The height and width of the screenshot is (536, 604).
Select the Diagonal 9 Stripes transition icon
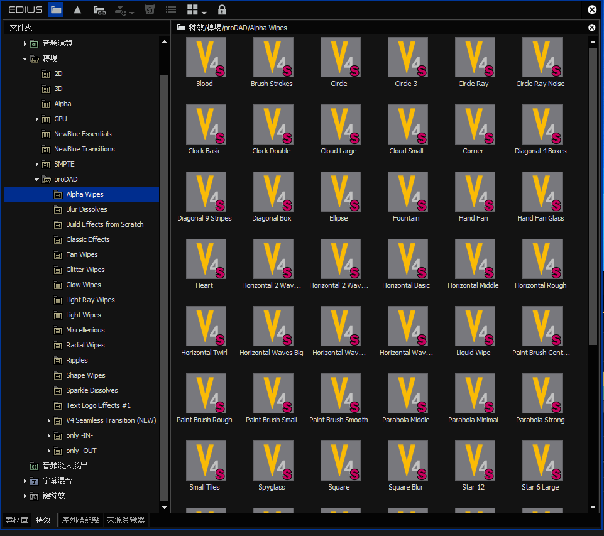point(206,192)
